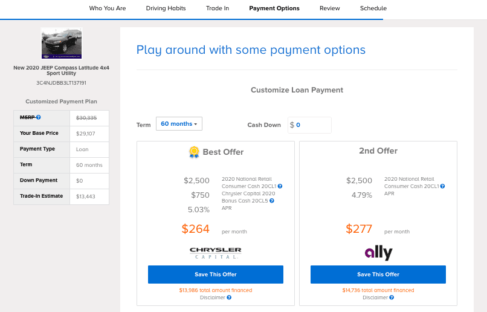Image resolution: width=487 pixels, height=312 pixels.
Task: Click the Ally lender logo
Action: pyautogui.click(x=378, y=253)
